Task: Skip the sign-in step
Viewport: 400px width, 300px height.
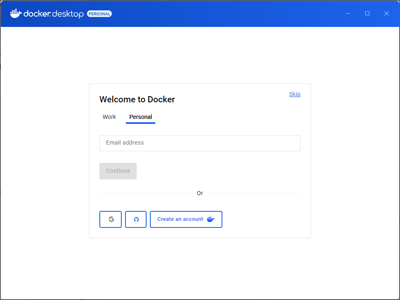Action: 295,94
